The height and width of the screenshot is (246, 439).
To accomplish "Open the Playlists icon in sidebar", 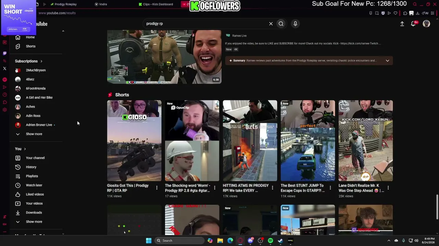I will click(x=18, y=176).
